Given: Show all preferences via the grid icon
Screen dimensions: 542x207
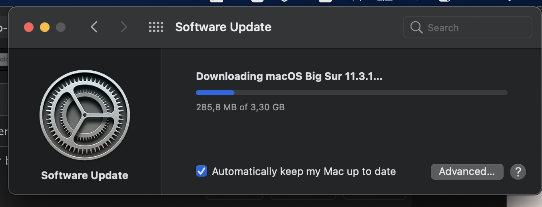Looking at the screenshot, I should click(x=156, y=27).
